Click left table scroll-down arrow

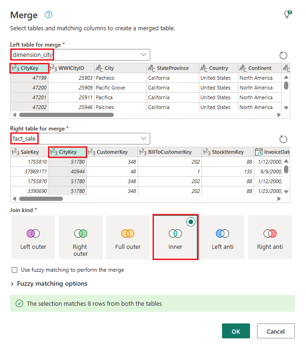[286, 108]
